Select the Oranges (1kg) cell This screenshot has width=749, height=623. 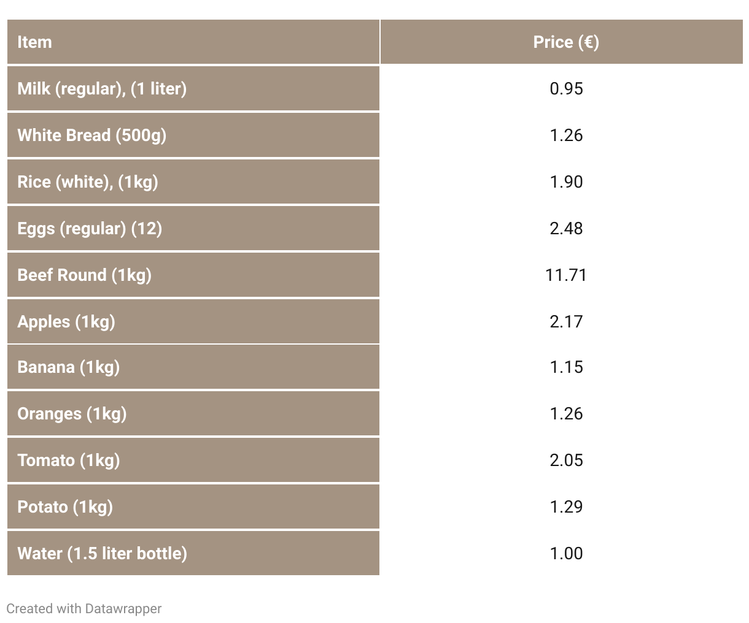point(193,413)
